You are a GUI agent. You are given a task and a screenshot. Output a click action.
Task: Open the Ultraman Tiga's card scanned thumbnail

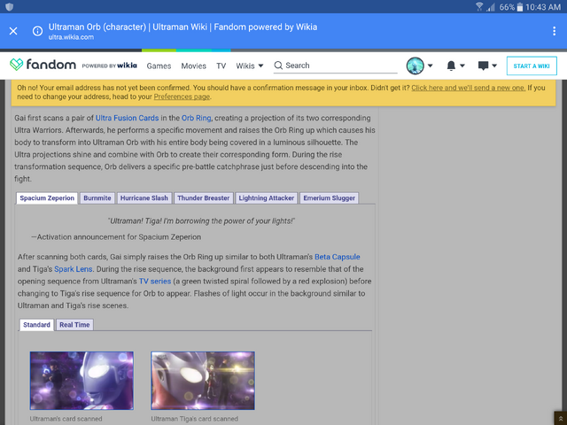pos(203,381)
